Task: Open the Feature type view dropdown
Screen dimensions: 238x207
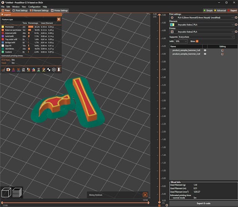Action: tap(59, 19)
